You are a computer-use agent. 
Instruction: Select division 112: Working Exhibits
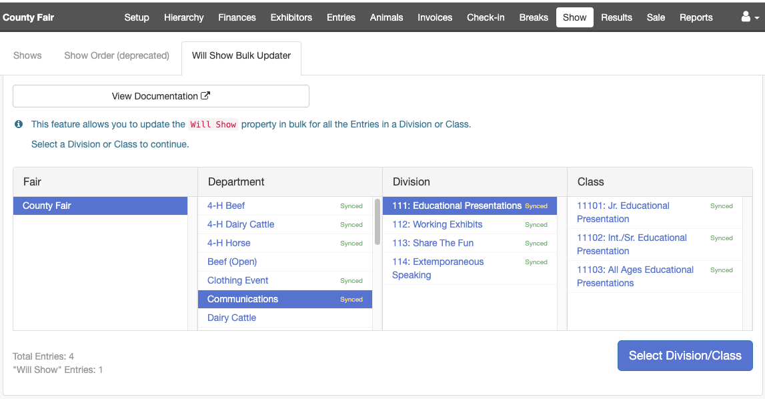[437, 224]
